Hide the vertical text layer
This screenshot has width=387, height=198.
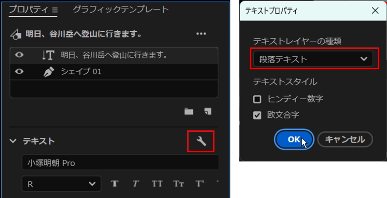[19, 55]
